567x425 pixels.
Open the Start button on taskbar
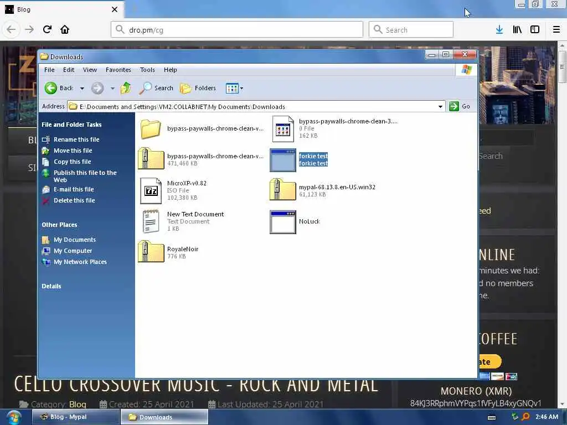tap(14, 418)
